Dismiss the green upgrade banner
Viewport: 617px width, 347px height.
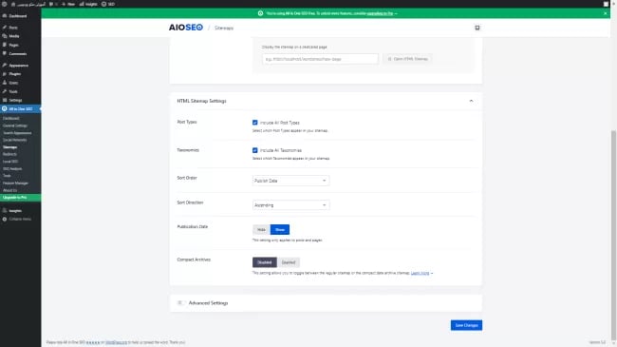(x=606, y=13)
